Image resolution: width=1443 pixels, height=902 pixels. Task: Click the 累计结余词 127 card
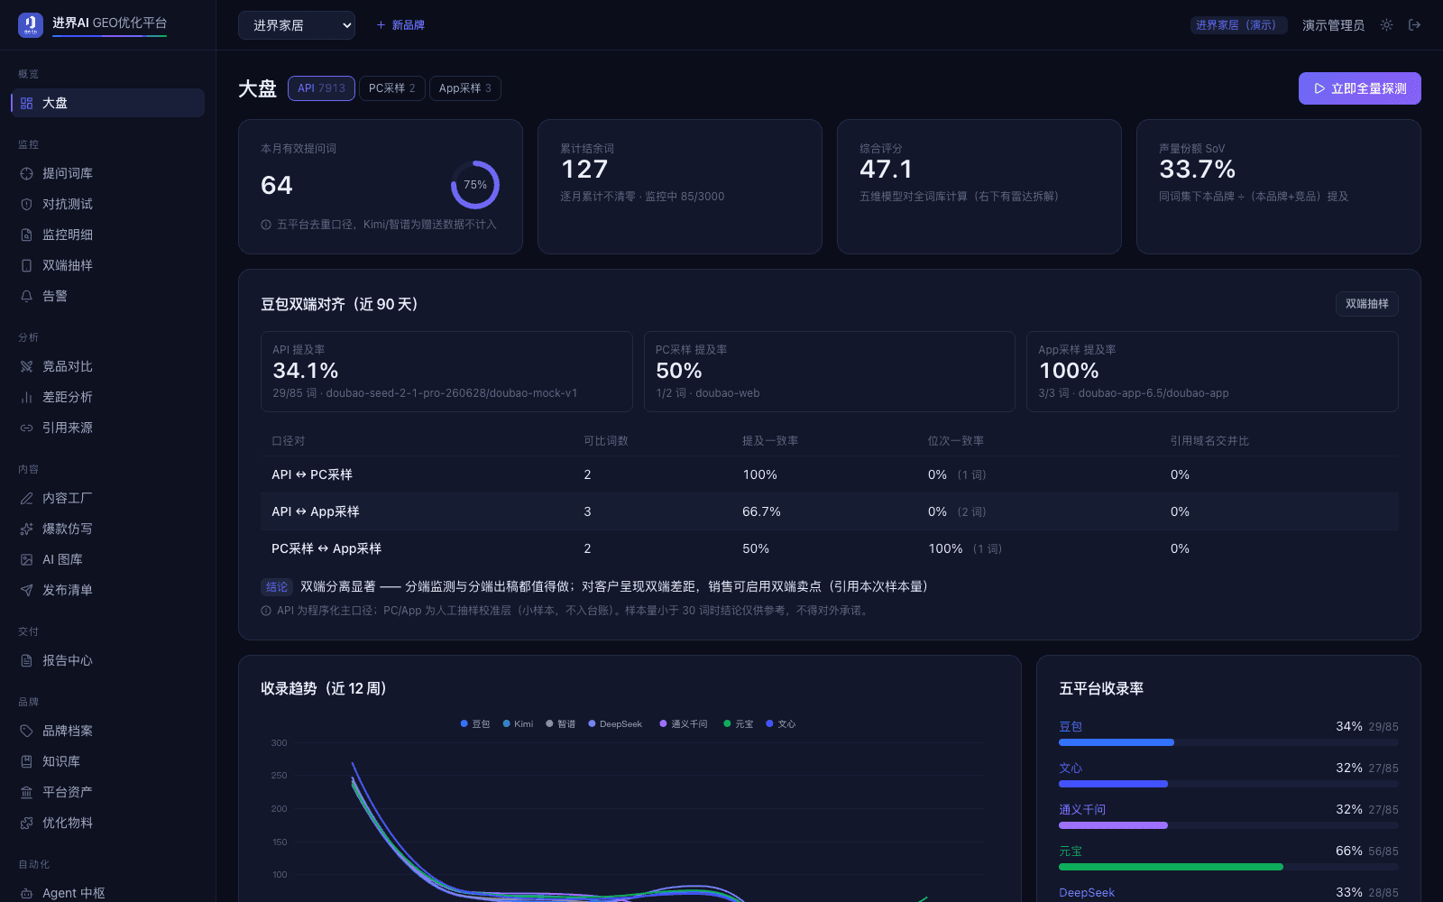(680, 187)
